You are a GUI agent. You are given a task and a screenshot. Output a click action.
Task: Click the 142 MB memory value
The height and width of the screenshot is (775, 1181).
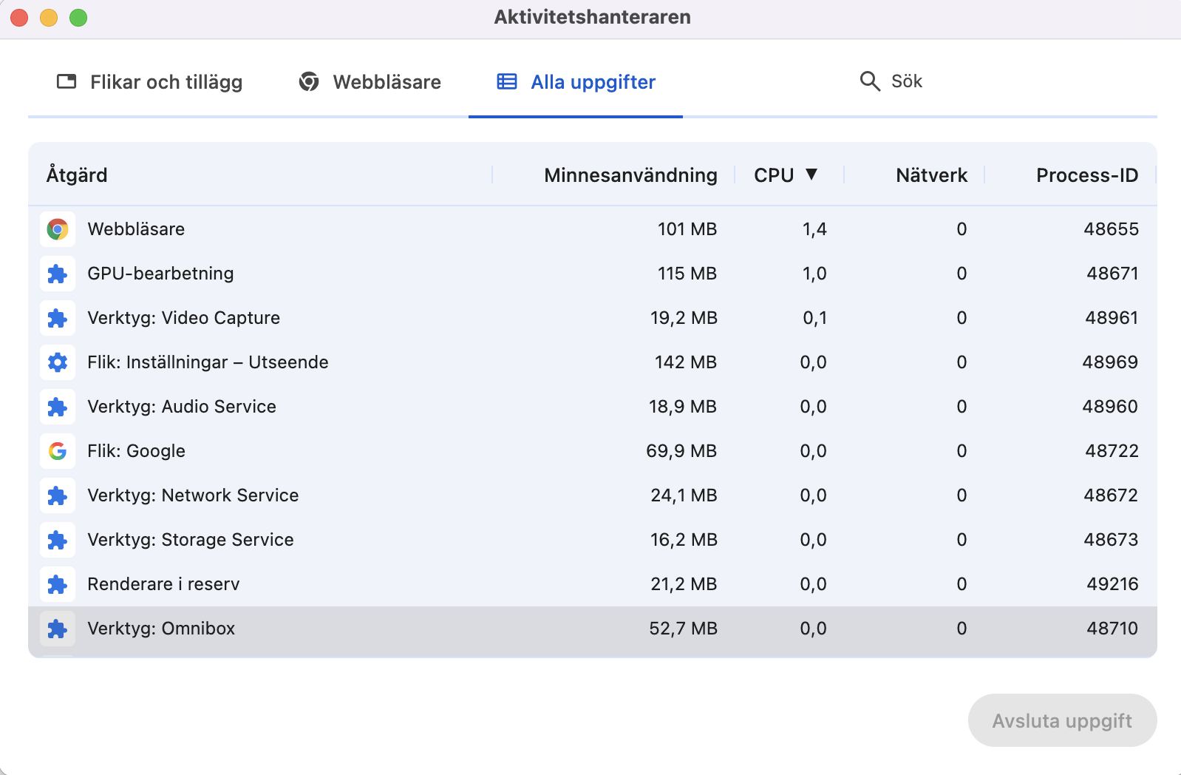click(x=686, y=362)
